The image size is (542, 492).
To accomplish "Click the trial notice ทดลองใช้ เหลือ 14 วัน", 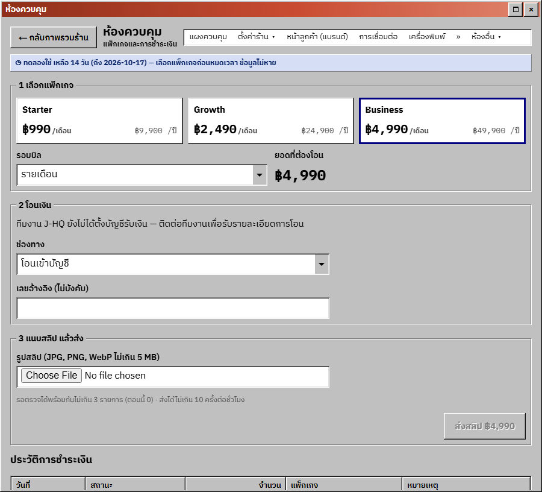I will tap(271, 63).
